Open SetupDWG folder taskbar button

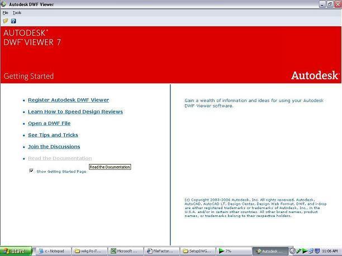point(198,251)
